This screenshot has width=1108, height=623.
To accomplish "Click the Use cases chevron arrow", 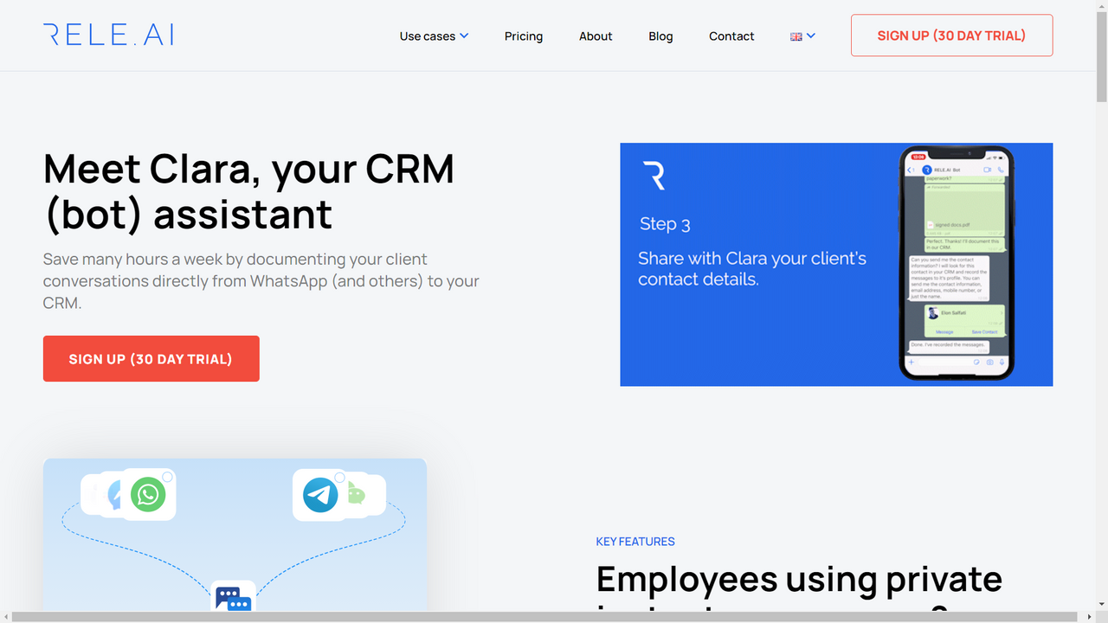I will 464,36.
